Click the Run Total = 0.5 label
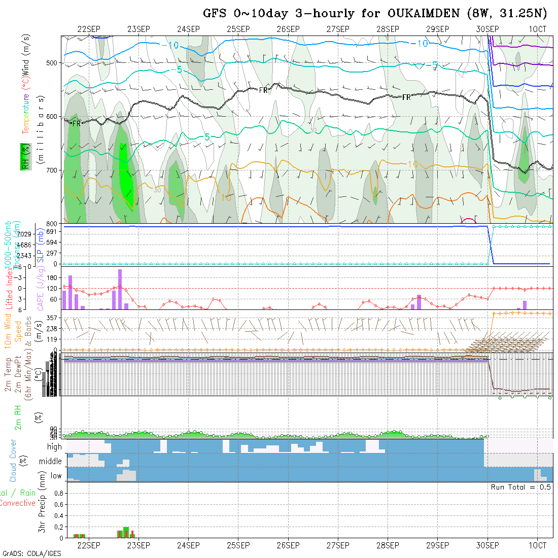This screenshot has height=558, width=558. (521, 487)
